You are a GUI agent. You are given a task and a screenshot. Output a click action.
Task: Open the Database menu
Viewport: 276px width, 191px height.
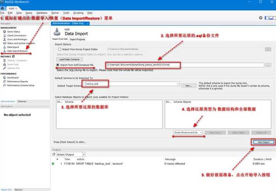(x=42, y=13)
